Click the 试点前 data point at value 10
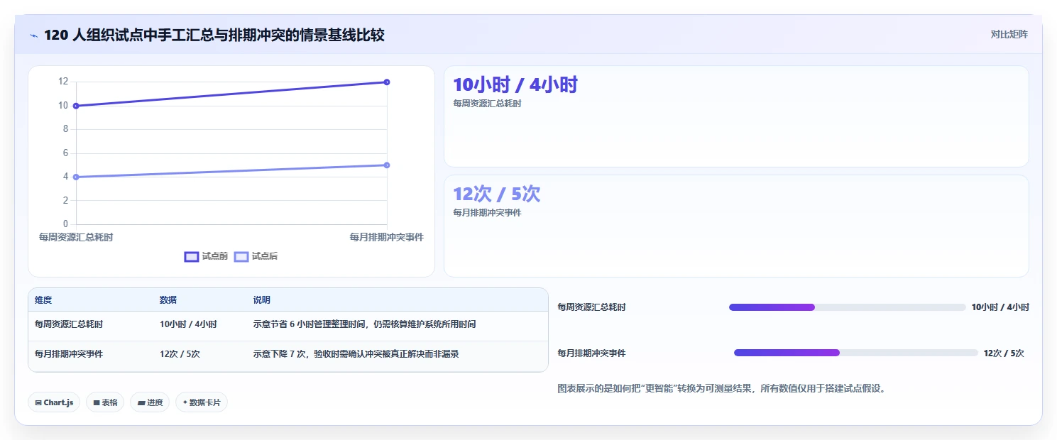This screenshot has width=1057, height=440. point(76,106)
